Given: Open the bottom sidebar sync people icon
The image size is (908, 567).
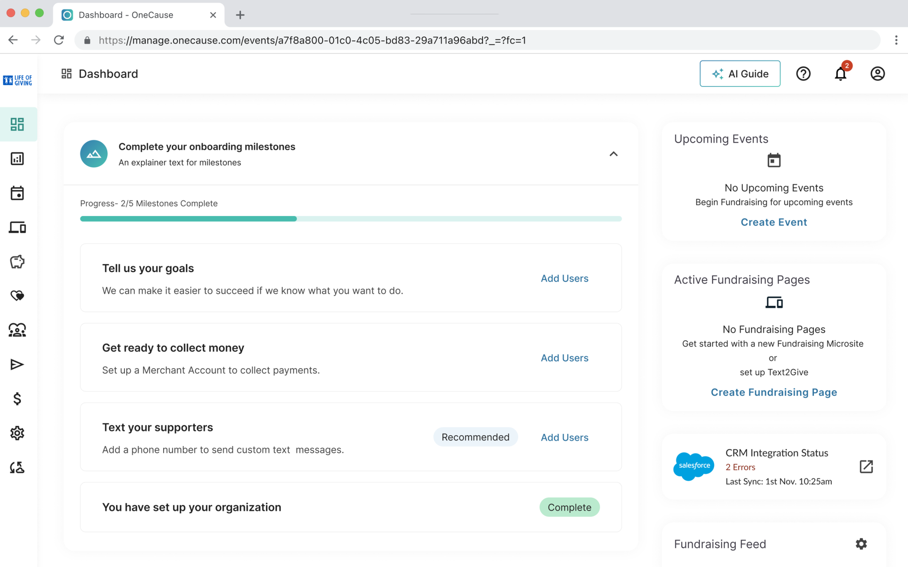Looking at the screenshot, I should click(x=17, y=467).
